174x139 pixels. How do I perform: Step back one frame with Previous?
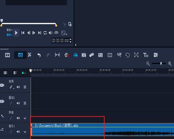[29, 33]
